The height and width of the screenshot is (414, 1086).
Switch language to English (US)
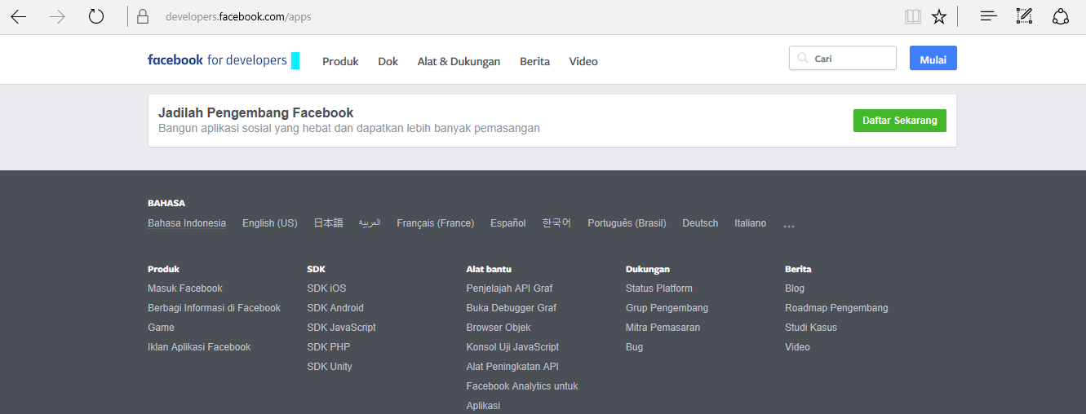point(270,223)
